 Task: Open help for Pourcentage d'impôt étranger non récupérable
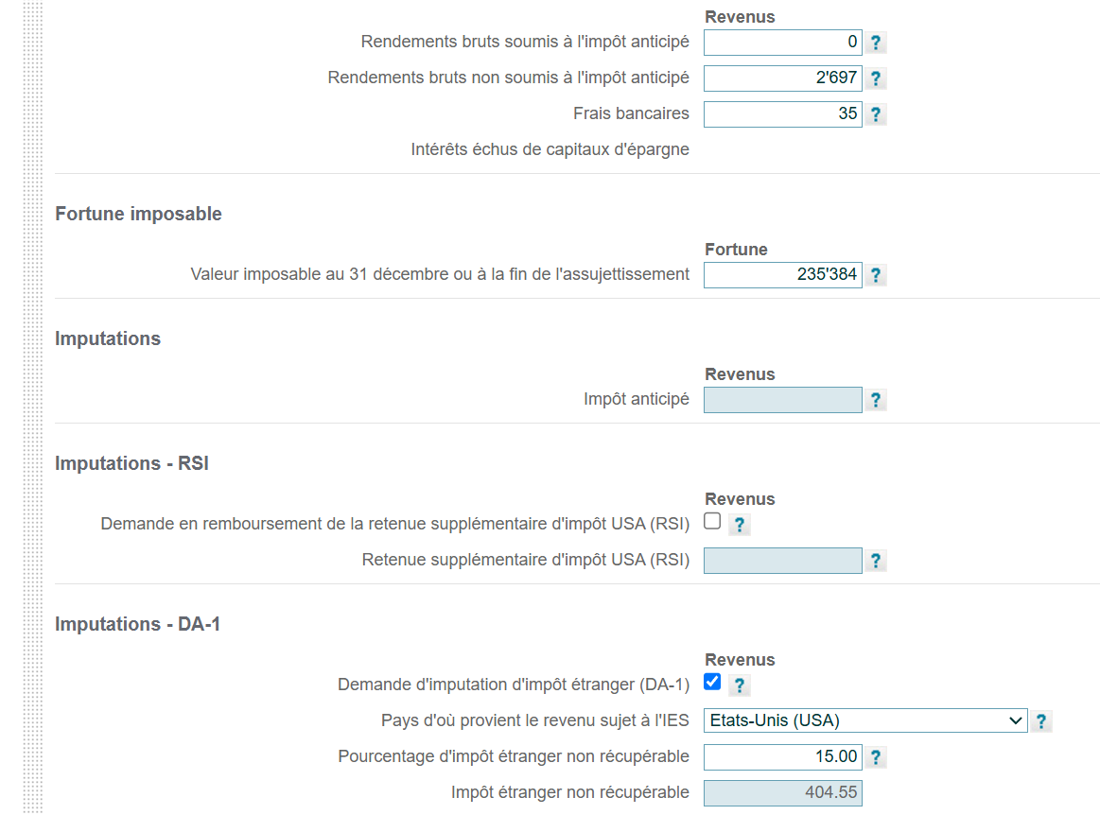[876, 756]
